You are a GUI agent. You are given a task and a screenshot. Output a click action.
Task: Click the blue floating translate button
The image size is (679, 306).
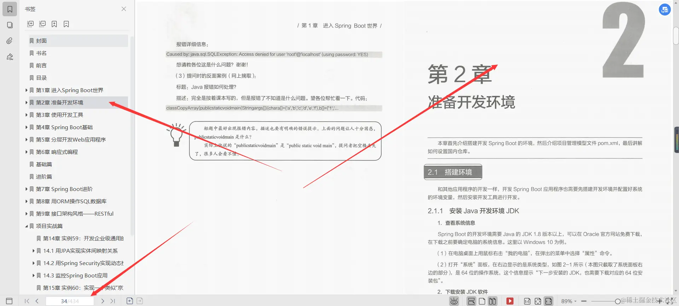(665, 10)
